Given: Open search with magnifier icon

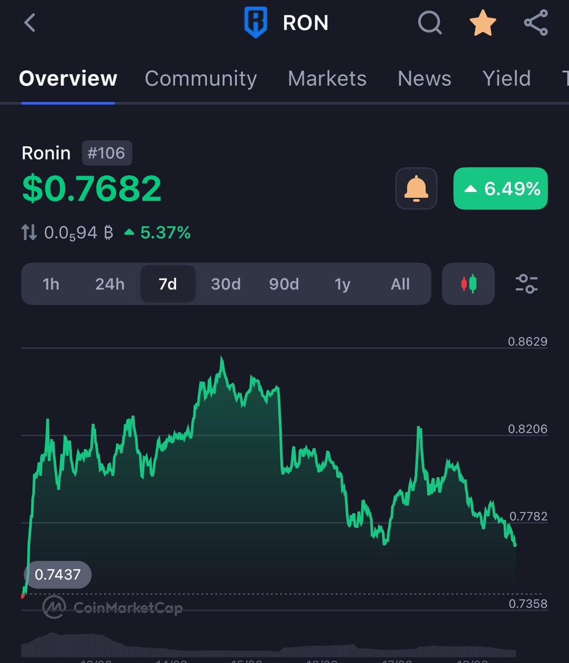Looking at the screenshot, I should 429,24.
